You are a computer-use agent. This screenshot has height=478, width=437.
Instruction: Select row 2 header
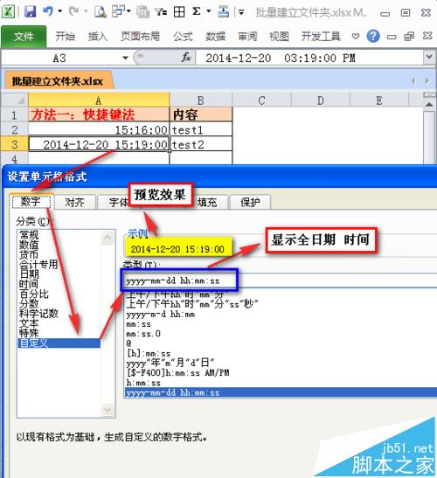(x=14, y=130)
